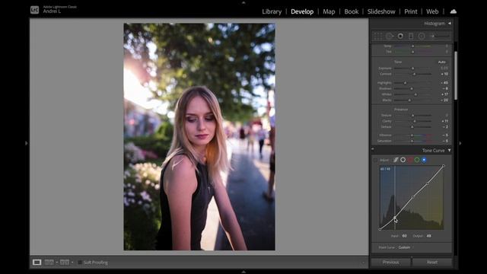Click the Previous button

tap(390, 262)
